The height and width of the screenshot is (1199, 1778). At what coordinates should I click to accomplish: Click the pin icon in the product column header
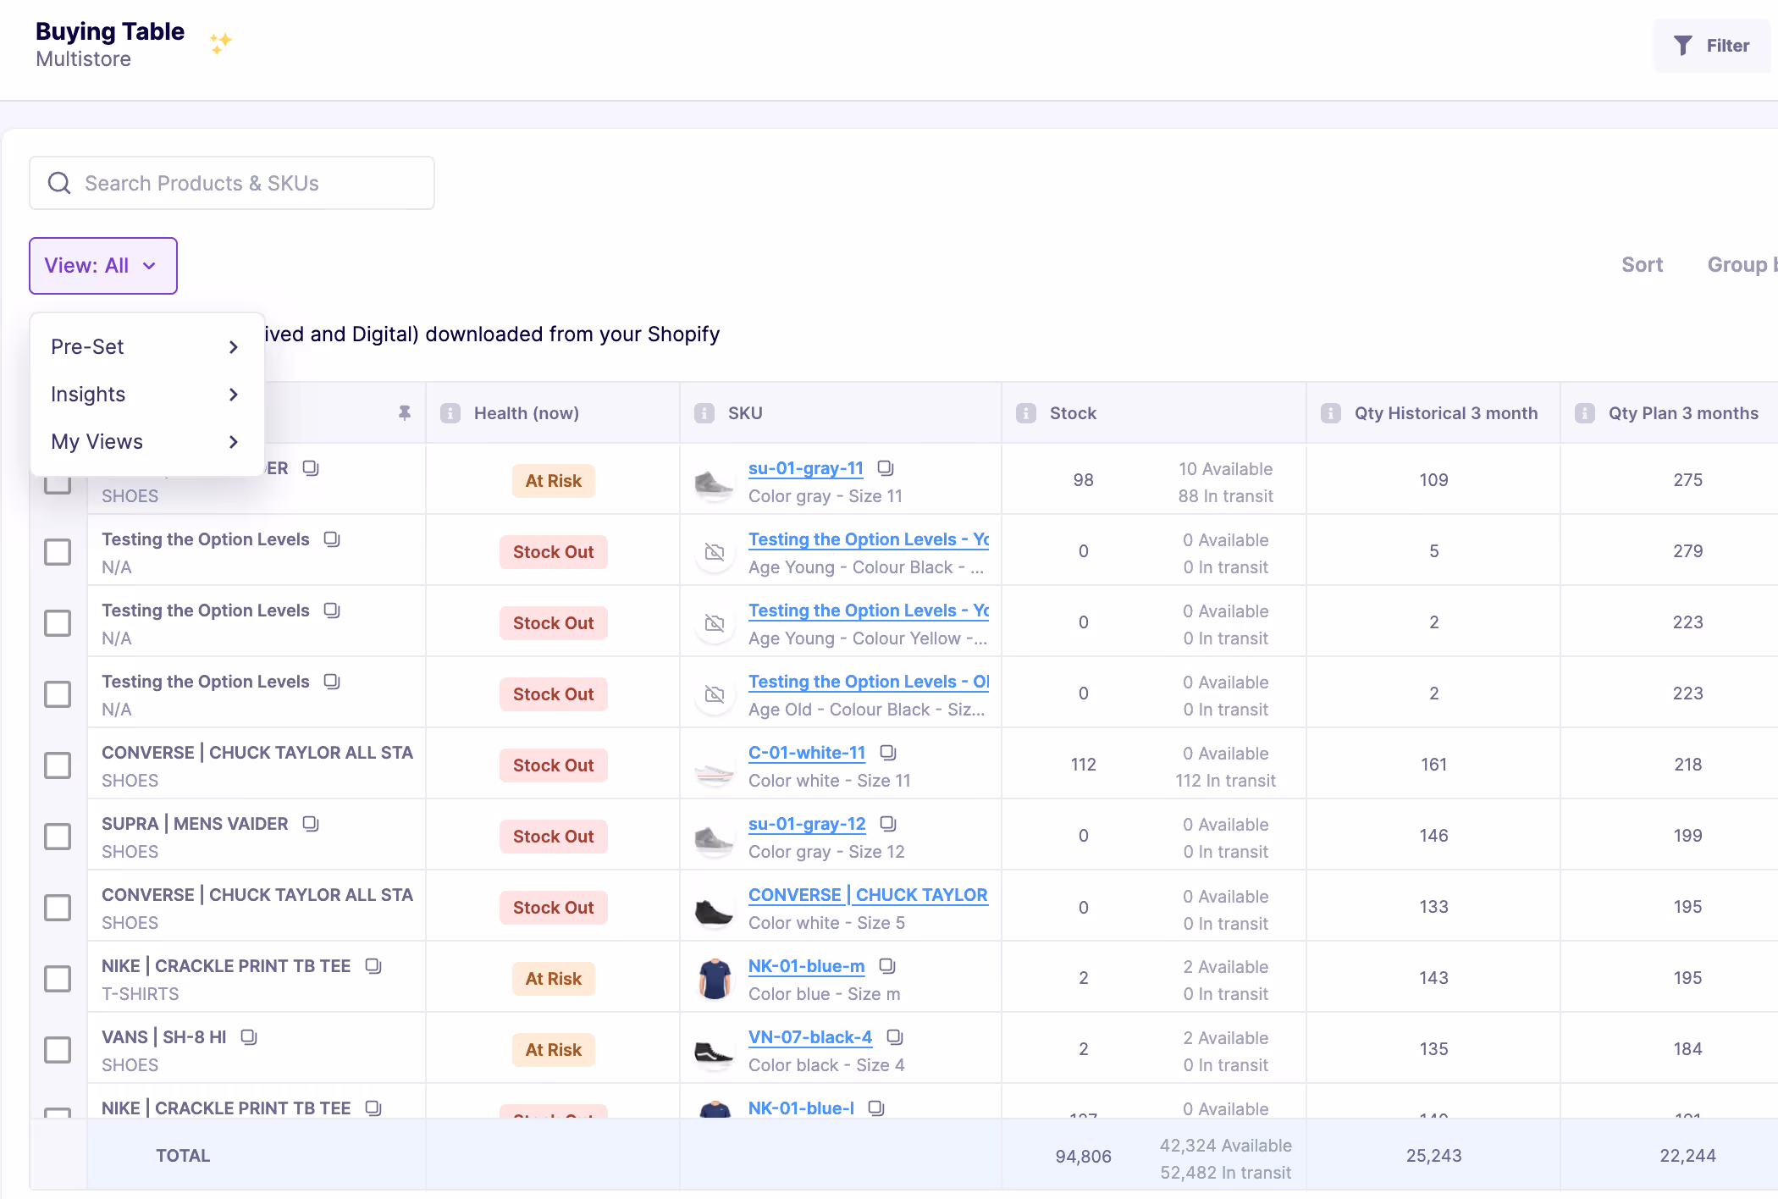405,412
